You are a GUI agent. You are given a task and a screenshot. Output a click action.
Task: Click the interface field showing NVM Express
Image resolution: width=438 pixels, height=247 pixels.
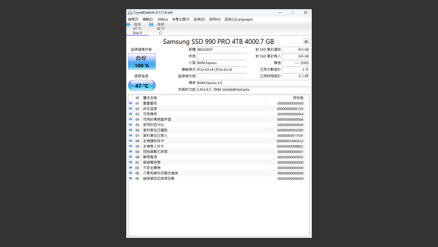tap(221, 63)
